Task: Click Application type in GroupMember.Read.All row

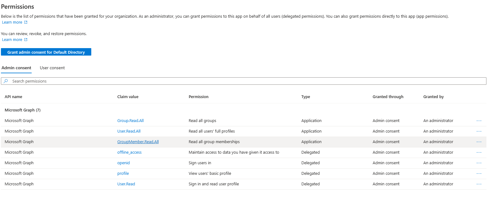Action: click(x=311, y=142)
